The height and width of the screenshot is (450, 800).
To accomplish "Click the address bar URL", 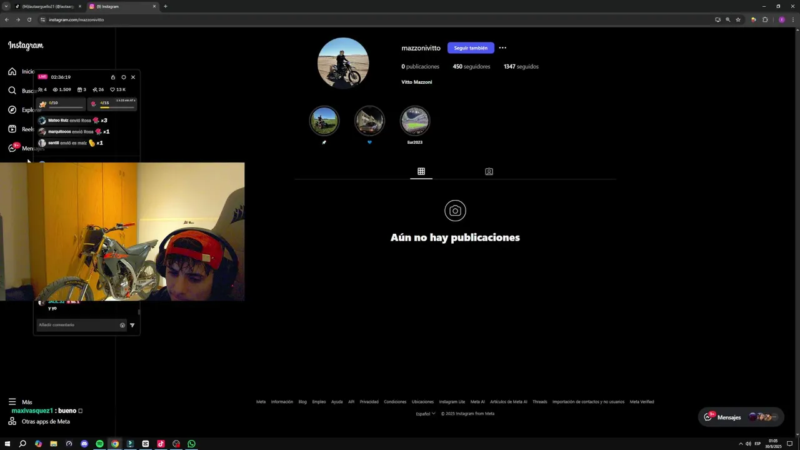I will click(x=76, y=19).
